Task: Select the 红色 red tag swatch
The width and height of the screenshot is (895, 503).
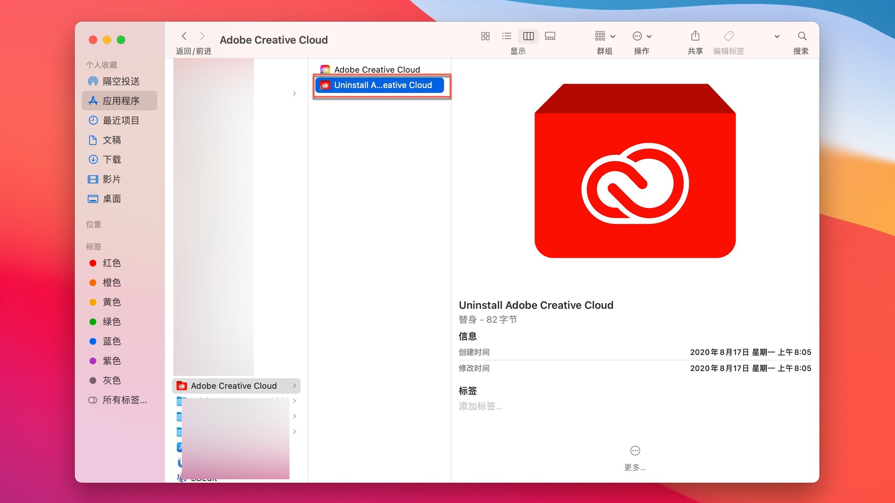Action: pos(92,263)
